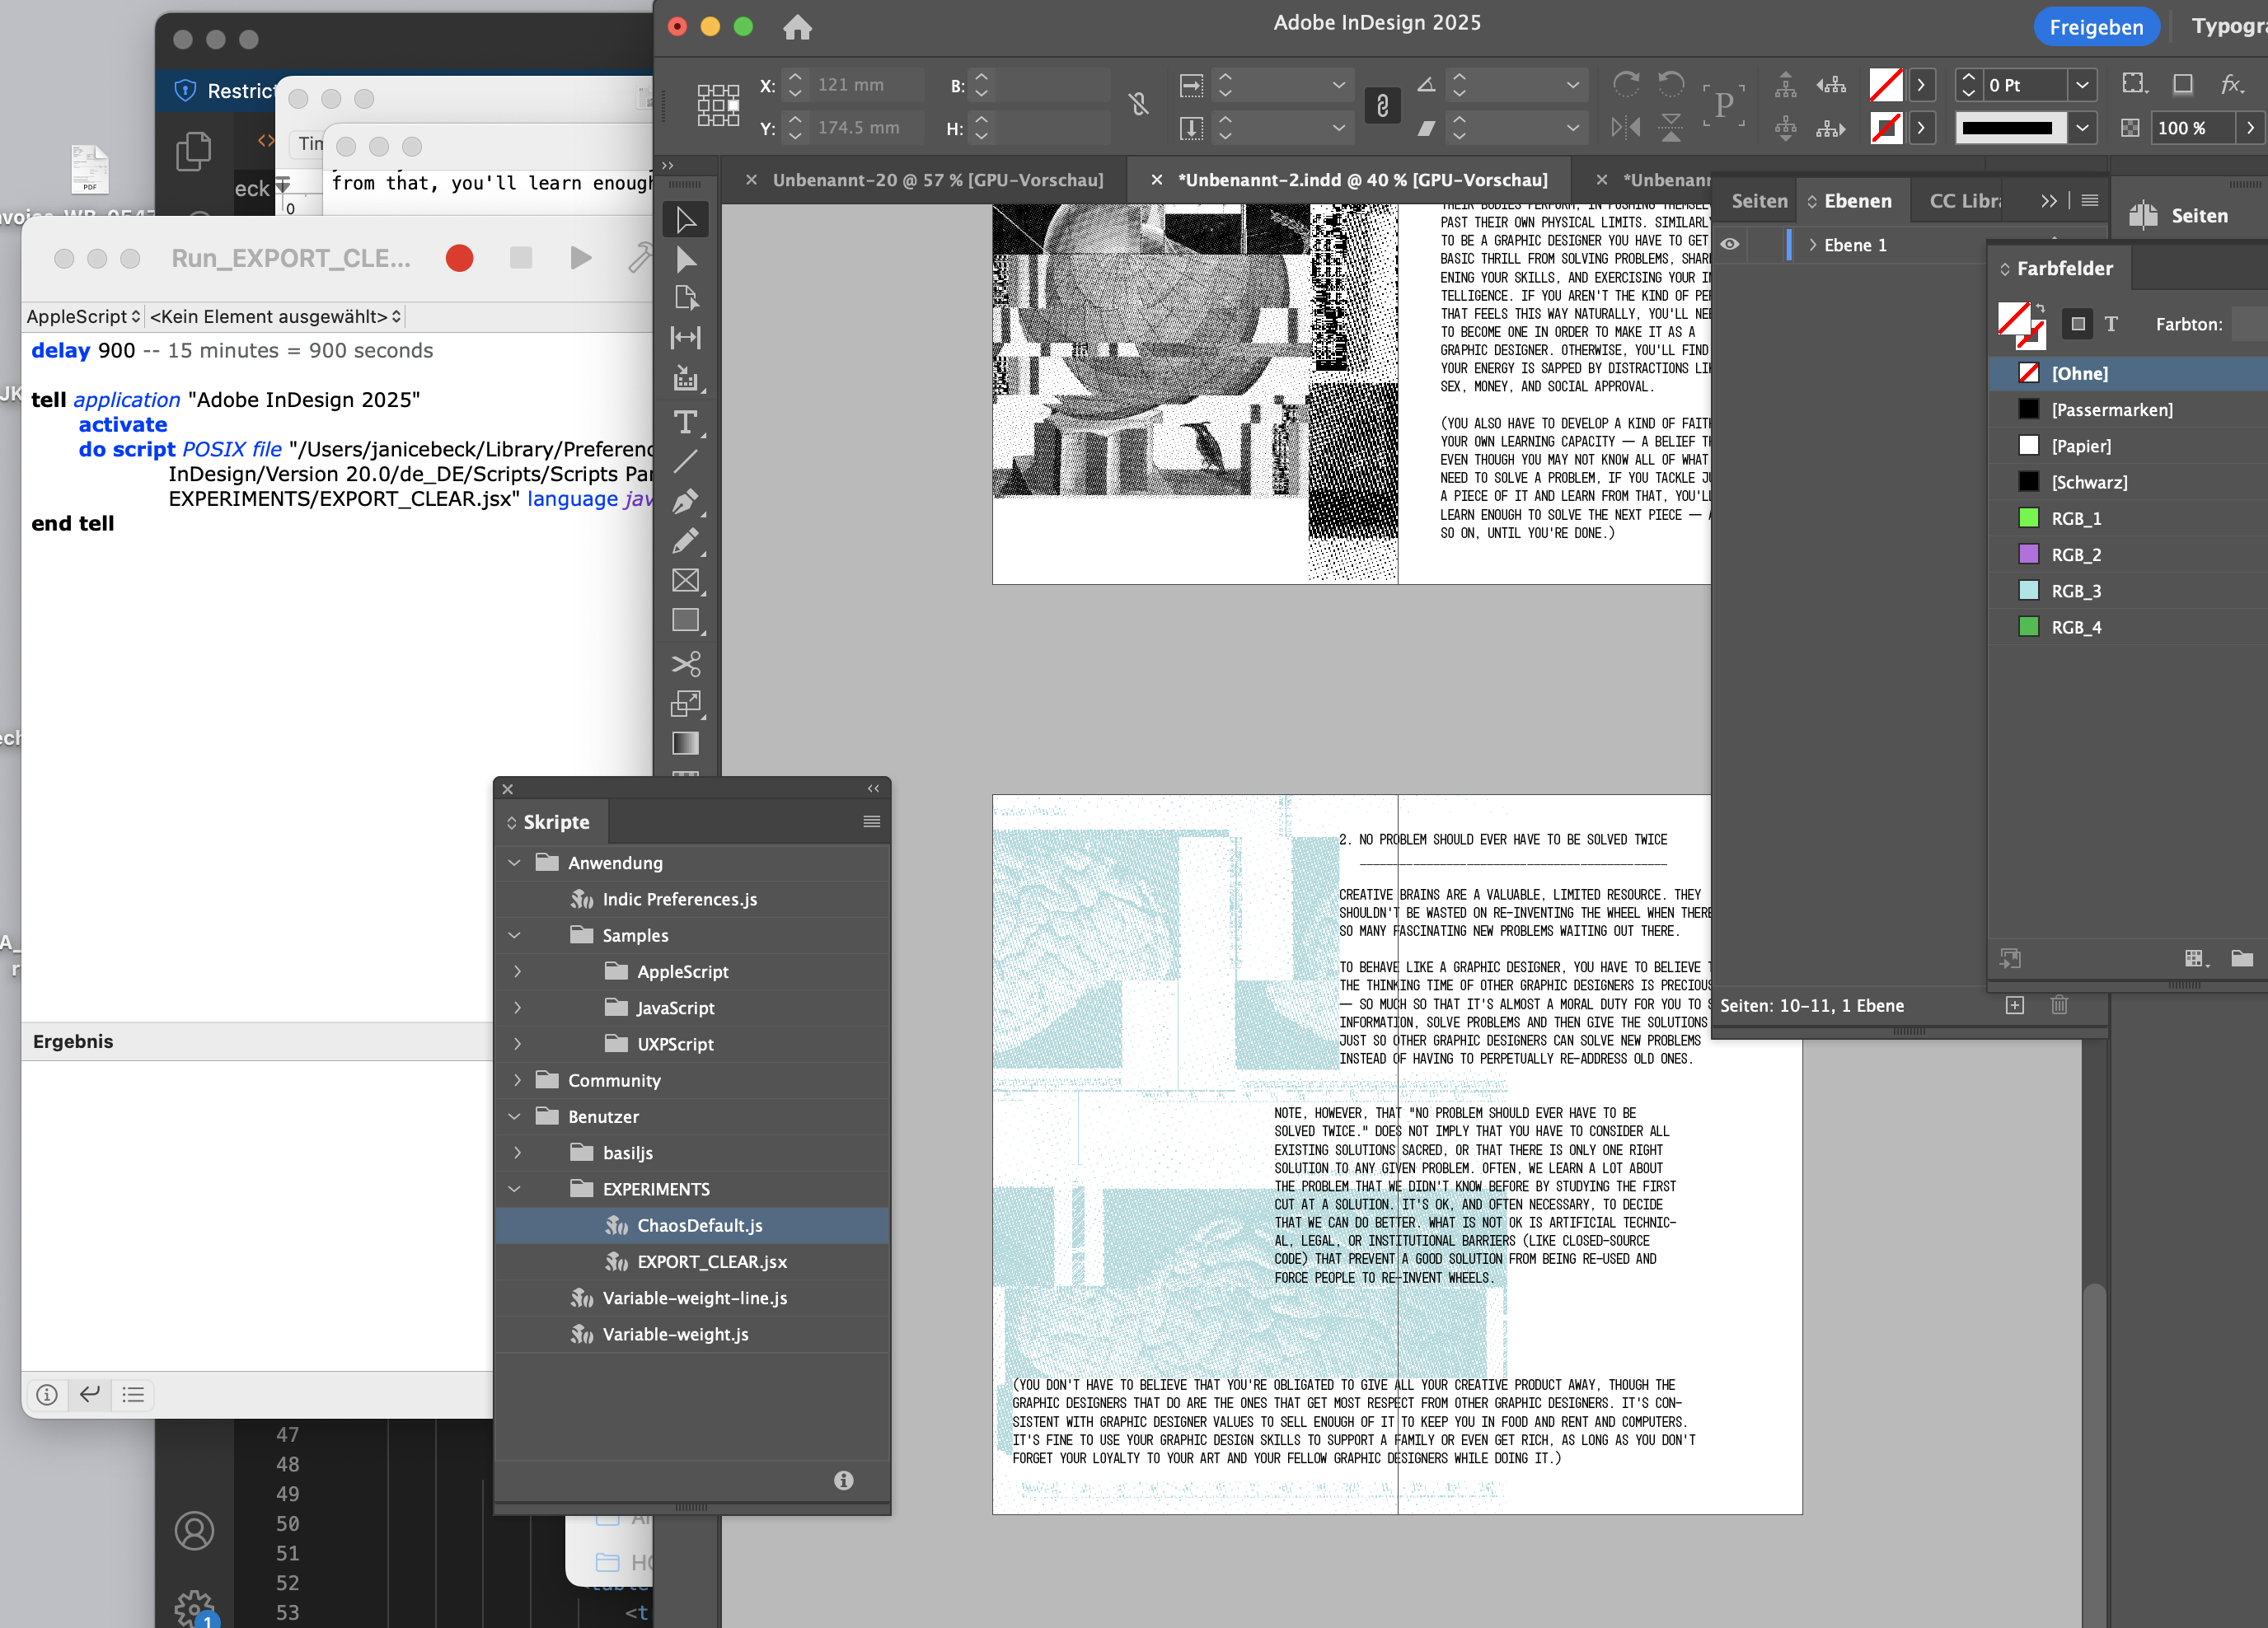Collapse the EXPERIMENTS folder

click(514, 1189)
